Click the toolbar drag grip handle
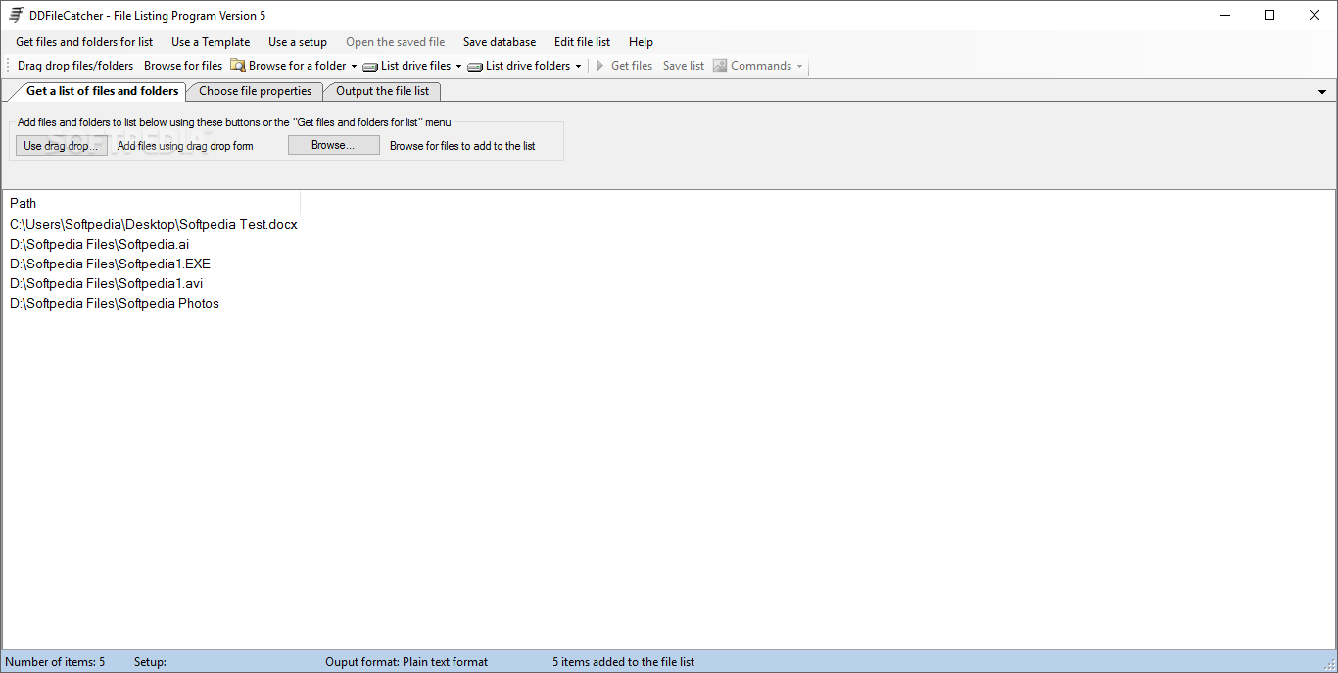This screenshot has height=673, width=1338. (8, 66)
